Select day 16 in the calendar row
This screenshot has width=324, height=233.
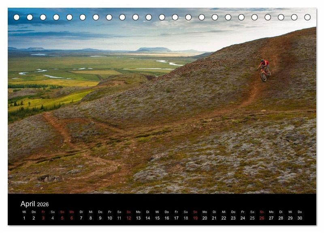pos(167,218)
